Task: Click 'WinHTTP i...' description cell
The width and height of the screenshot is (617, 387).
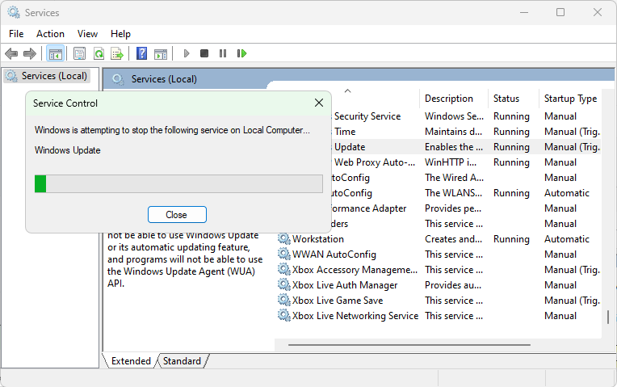Action: pyautogui.click(x=451, y=162)
